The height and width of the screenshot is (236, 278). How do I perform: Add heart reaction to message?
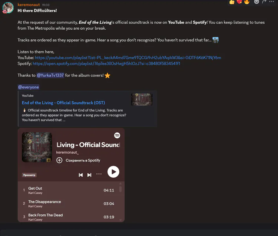click(239, 2)
